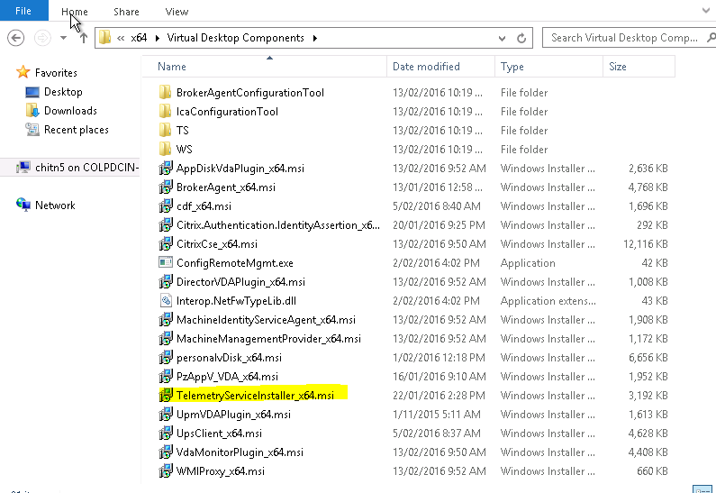Select cdf_x64.msi installer icon
716x493 pixels.
click(x=166, y=206)
